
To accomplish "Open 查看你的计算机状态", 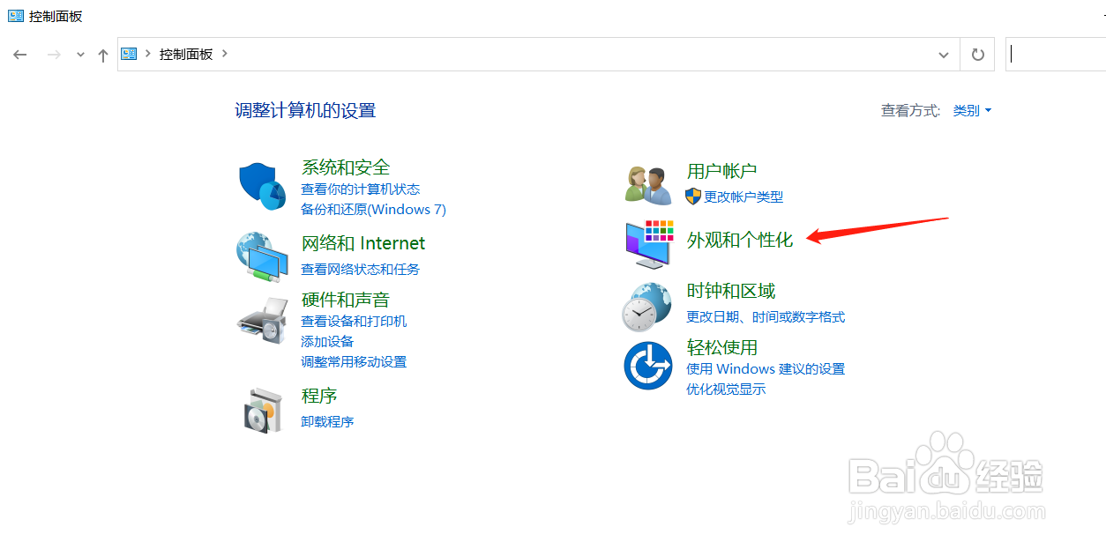I will click(x=362, y=189).
